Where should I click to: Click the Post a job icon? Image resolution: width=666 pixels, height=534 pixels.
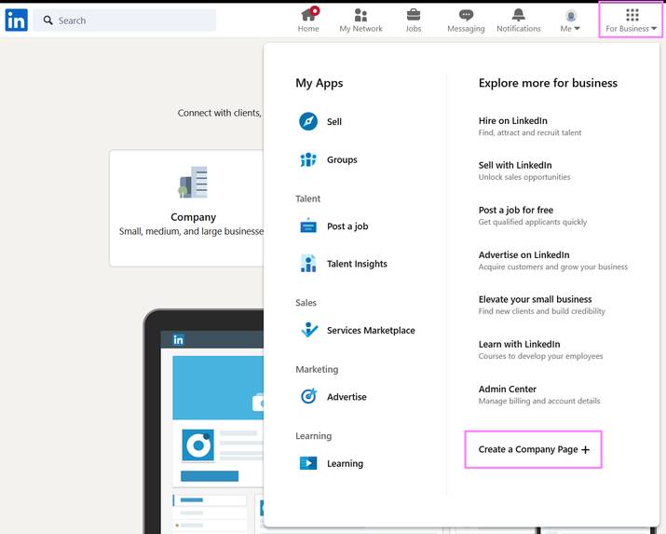click(308, 226)
